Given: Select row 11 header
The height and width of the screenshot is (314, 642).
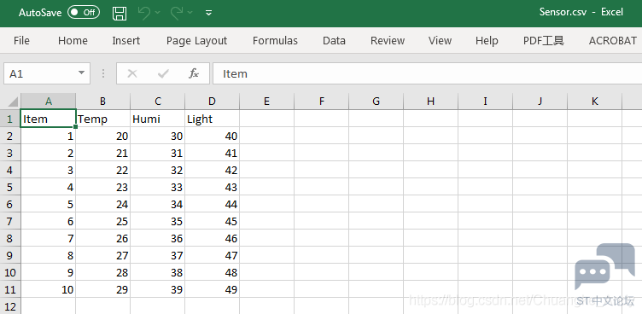Looking at the screenshot, I should click(10, 289).
